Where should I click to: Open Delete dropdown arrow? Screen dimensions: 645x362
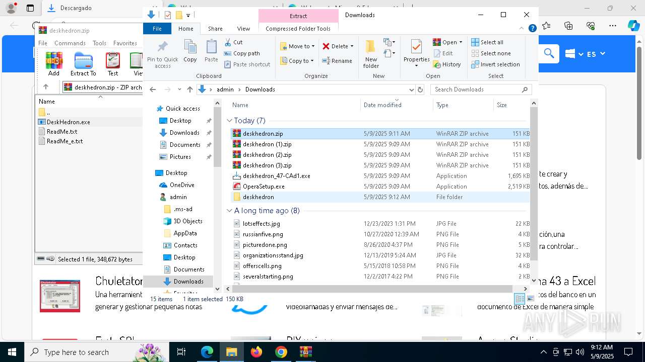point(352,46)
